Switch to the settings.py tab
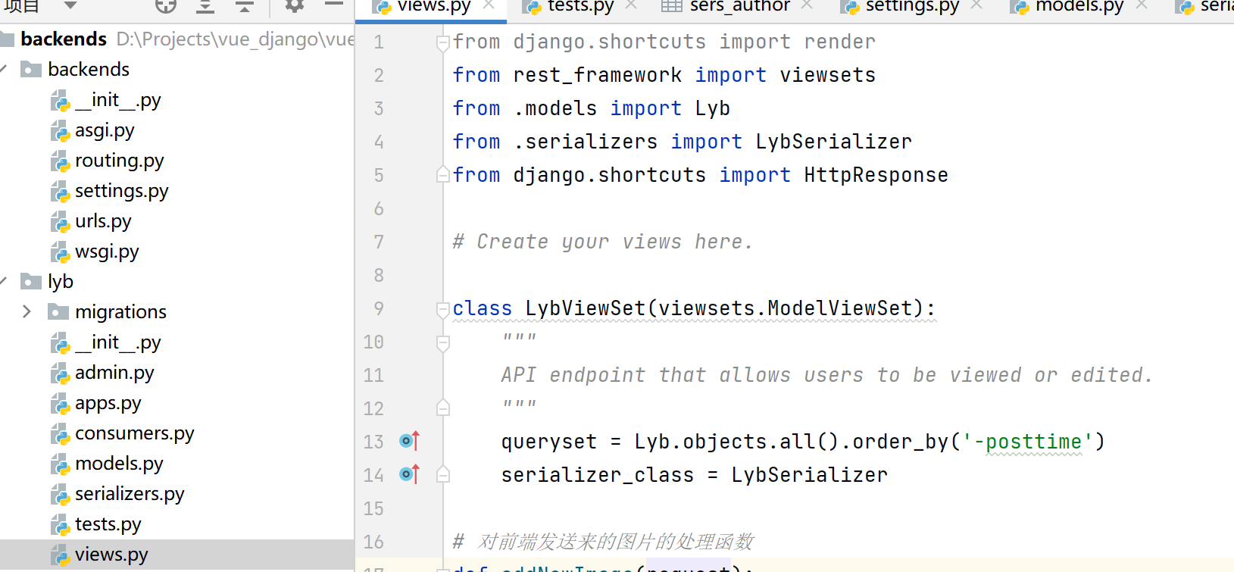Viewport: 1234px width, 572px height. (911, 6)
